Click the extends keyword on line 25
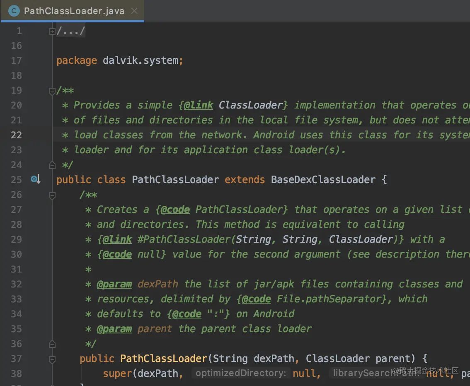470x386 pixels. coord(245,180)
